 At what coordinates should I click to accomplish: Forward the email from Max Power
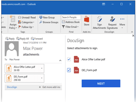(x=37, y=39)
